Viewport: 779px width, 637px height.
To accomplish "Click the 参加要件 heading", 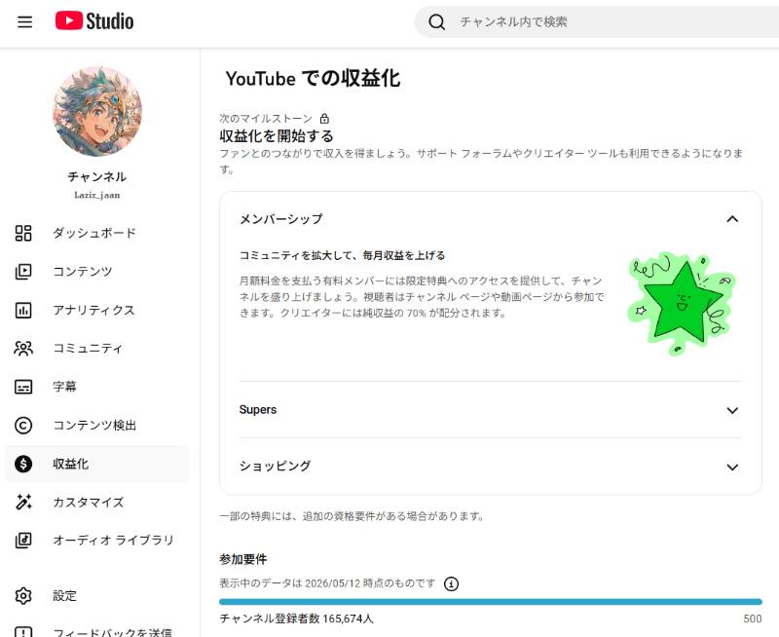I will pyautogui.click(x=242, y=559).
